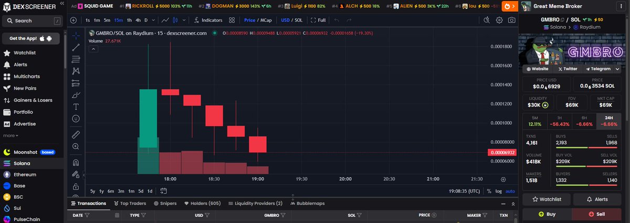
Task: Toggle log scale button
Action: pyautogui.click(x=498, y=191)
